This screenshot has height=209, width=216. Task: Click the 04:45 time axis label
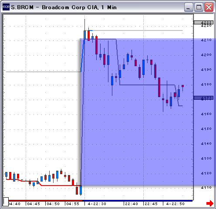[x=34, y=204]
